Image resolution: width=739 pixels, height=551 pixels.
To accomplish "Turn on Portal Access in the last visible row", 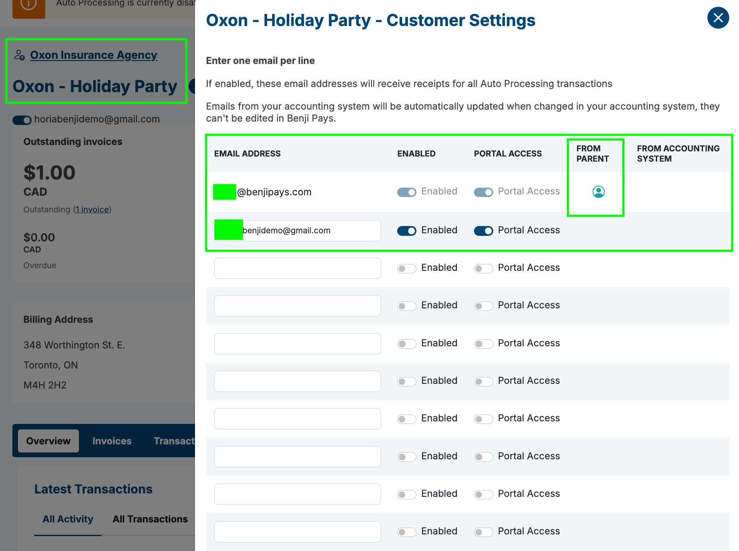I will [483, 532].
